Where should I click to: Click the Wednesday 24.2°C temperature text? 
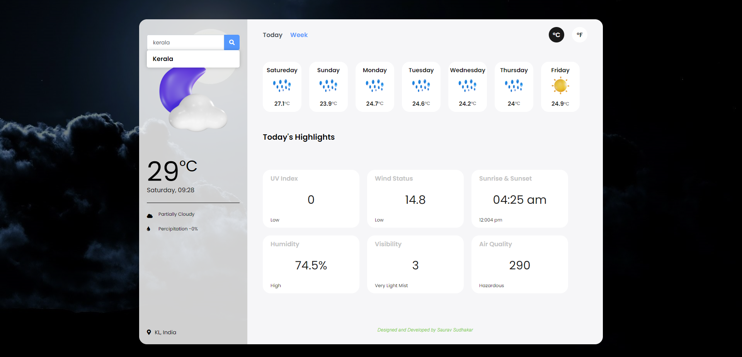tap(468, 103)
